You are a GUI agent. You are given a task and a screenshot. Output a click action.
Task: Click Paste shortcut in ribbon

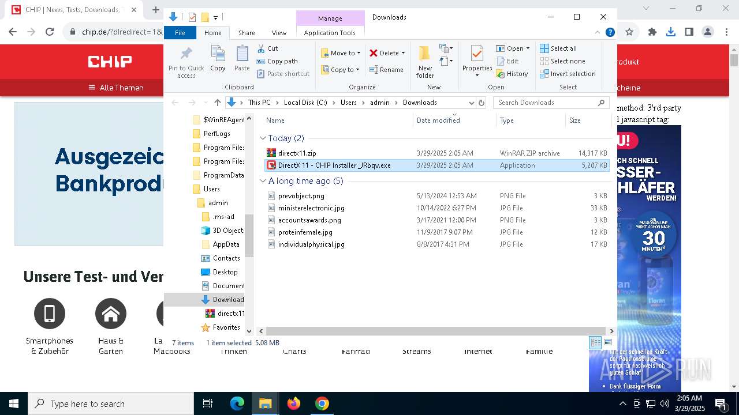point(283,74)
